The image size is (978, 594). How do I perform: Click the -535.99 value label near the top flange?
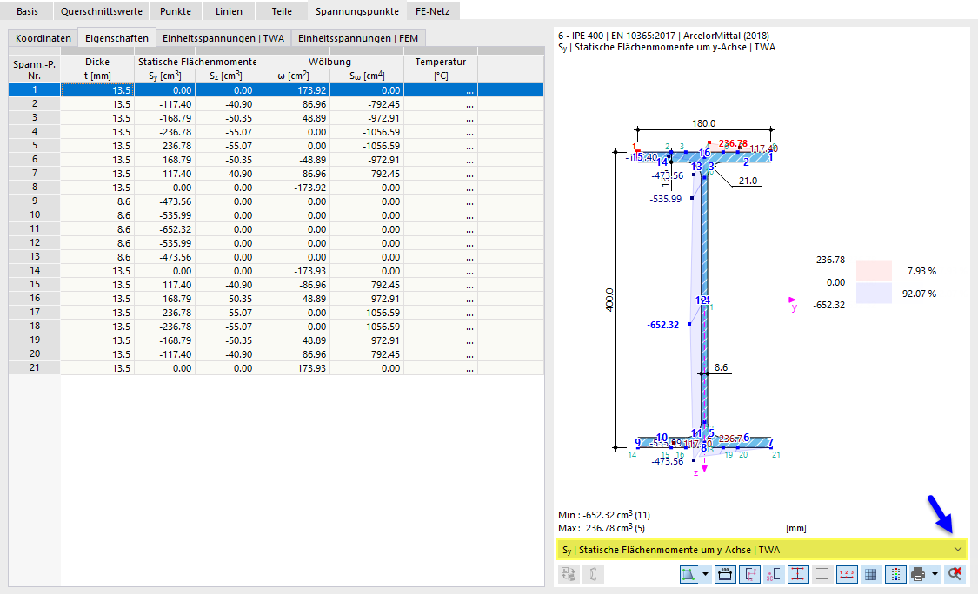pyautogui.click(x=666, y=199)
